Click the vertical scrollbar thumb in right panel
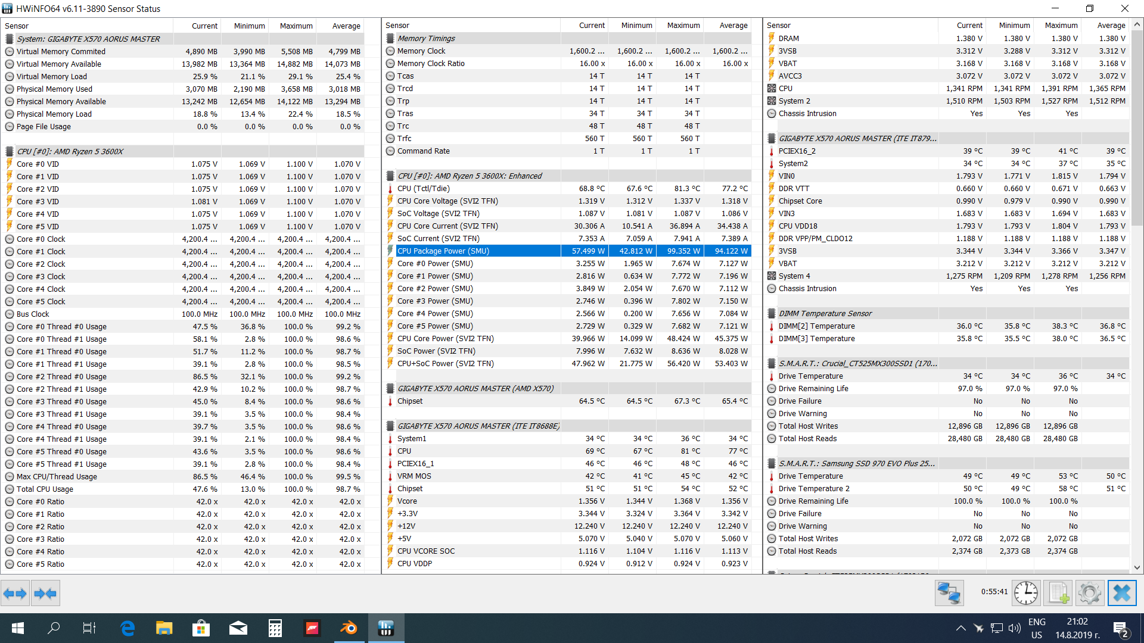1144x643 pixels. coord(1137,128)
